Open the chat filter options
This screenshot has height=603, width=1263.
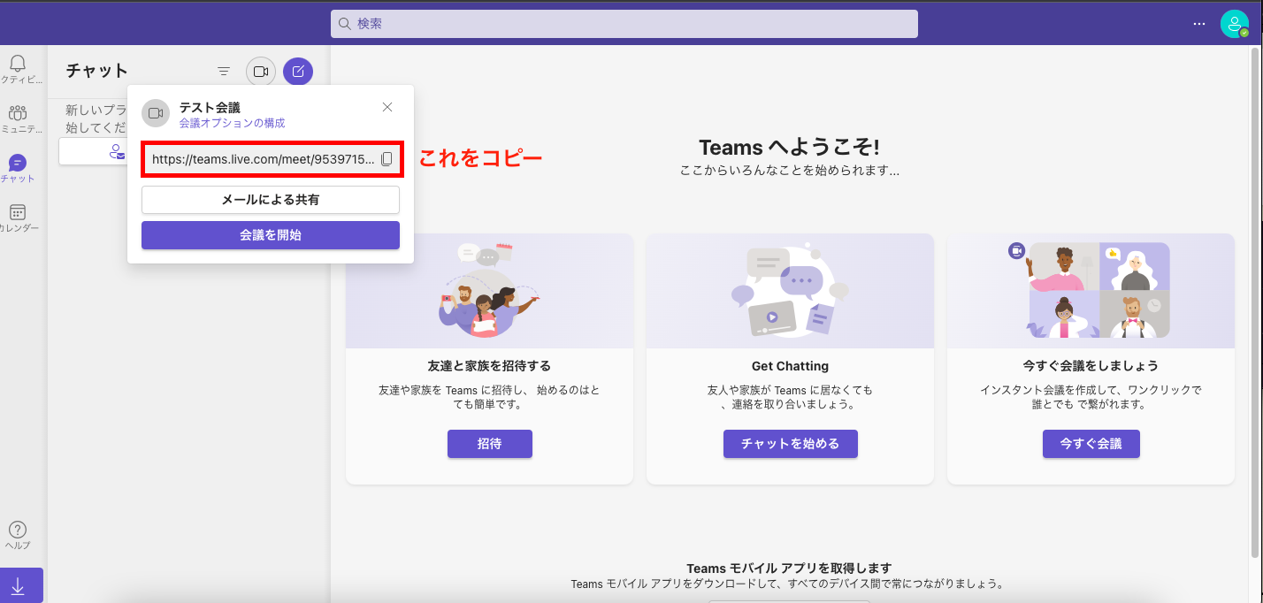(x=223, y=71)
